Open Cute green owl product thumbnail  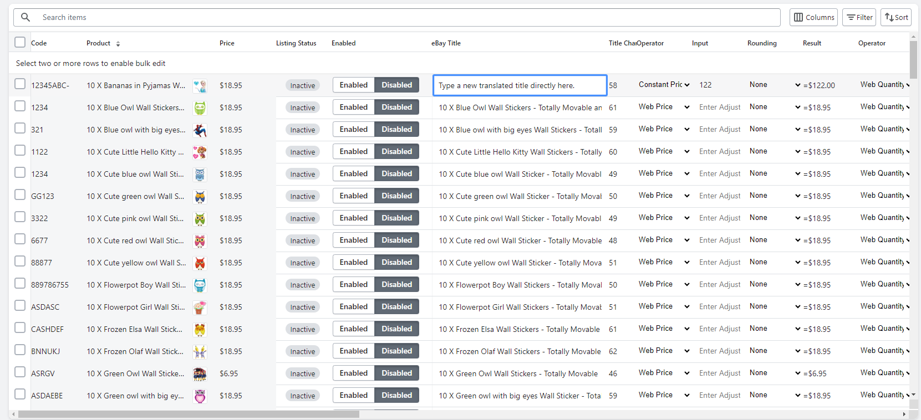coord(200,197)
